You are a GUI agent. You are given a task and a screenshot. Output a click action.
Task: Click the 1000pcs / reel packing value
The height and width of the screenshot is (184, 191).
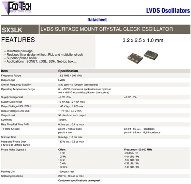66,172
